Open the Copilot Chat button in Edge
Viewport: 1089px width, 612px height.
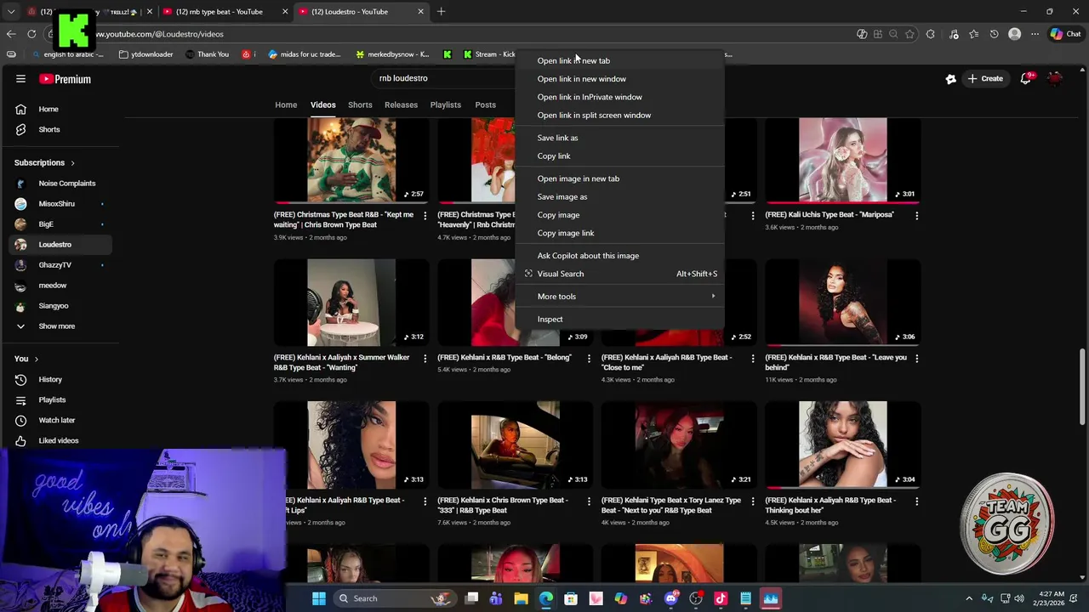click(1065, 34)
